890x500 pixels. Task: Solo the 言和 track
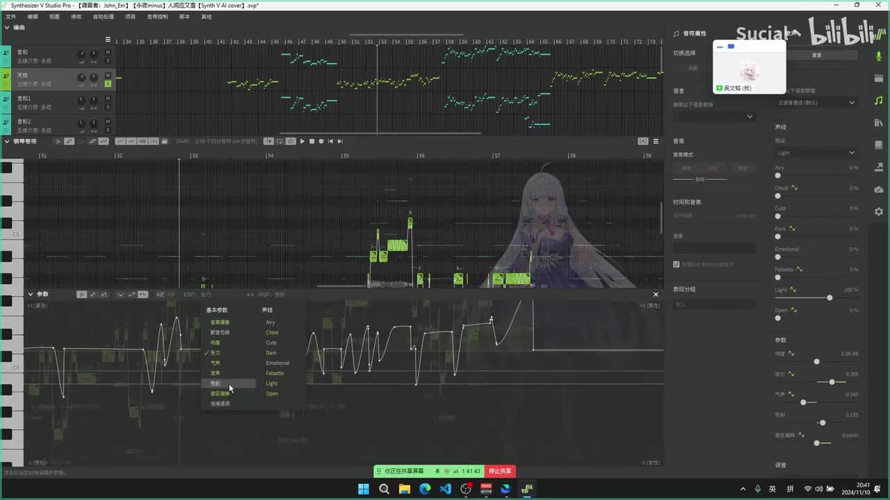(108, 60)
